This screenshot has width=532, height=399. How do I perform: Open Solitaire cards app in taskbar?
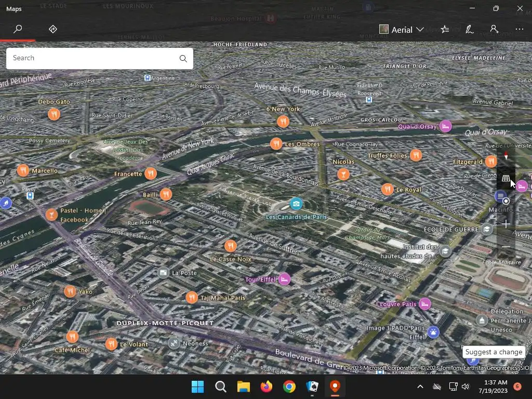pyautogui.click(x=312, y=387)
